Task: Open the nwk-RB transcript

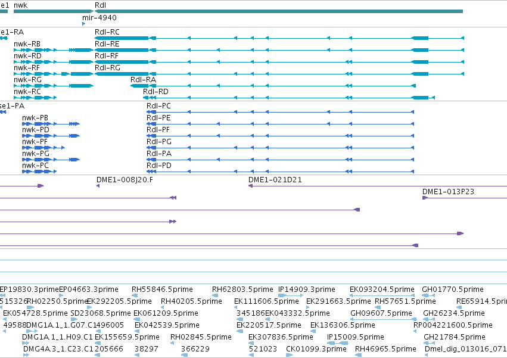Action: 27,44
